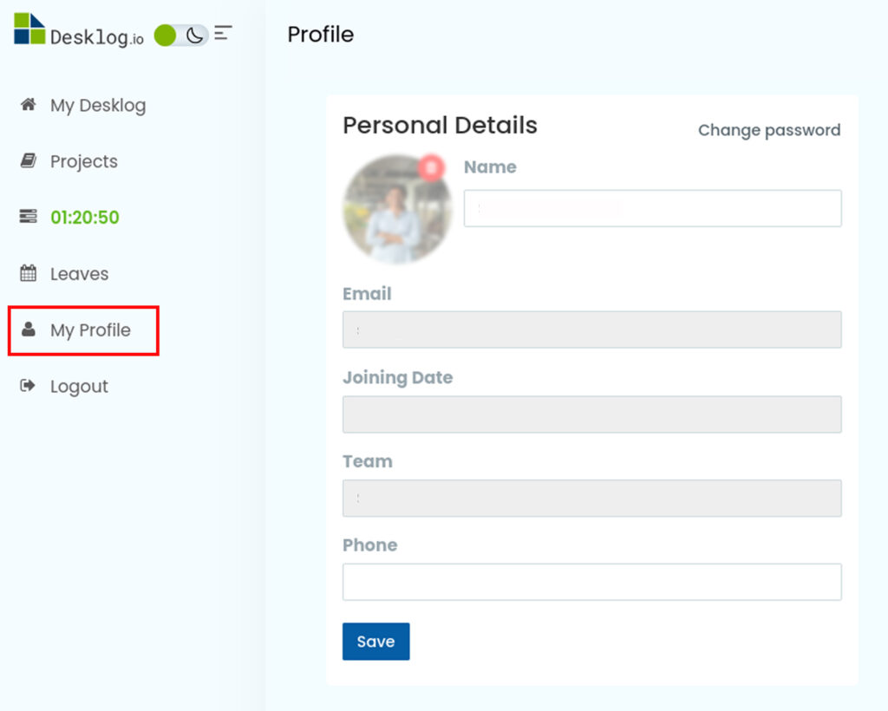888x711 pixels.
Task: Click the Desklog.io logo icon
Action: [x=29, y=29]
